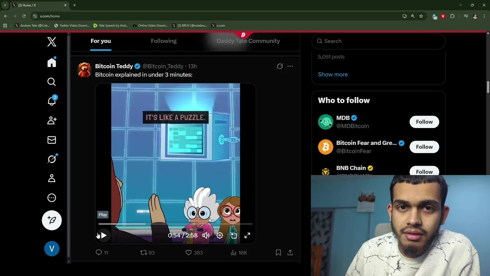The image size is (490, 276).
Task: Click Show more under trends
Action: 333,74
